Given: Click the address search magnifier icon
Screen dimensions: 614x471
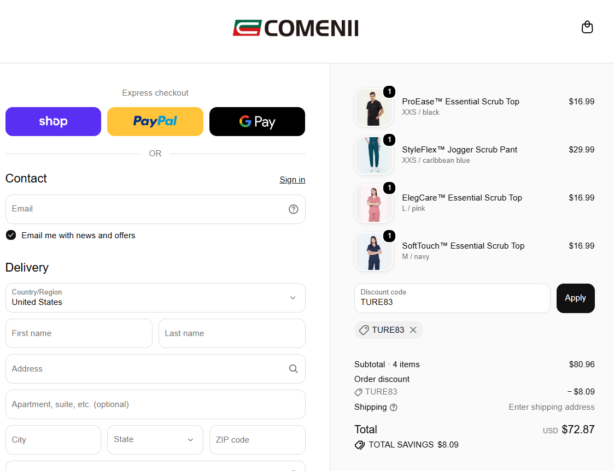Looking at the screenshot, I should pyautogui.click(x=293, y=368).
